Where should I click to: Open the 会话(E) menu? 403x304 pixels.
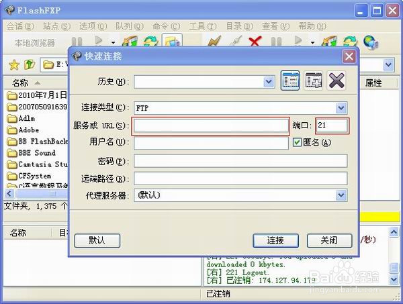coord(19,26)
